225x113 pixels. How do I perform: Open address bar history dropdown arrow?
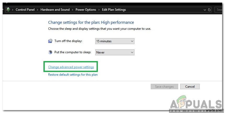204,10
